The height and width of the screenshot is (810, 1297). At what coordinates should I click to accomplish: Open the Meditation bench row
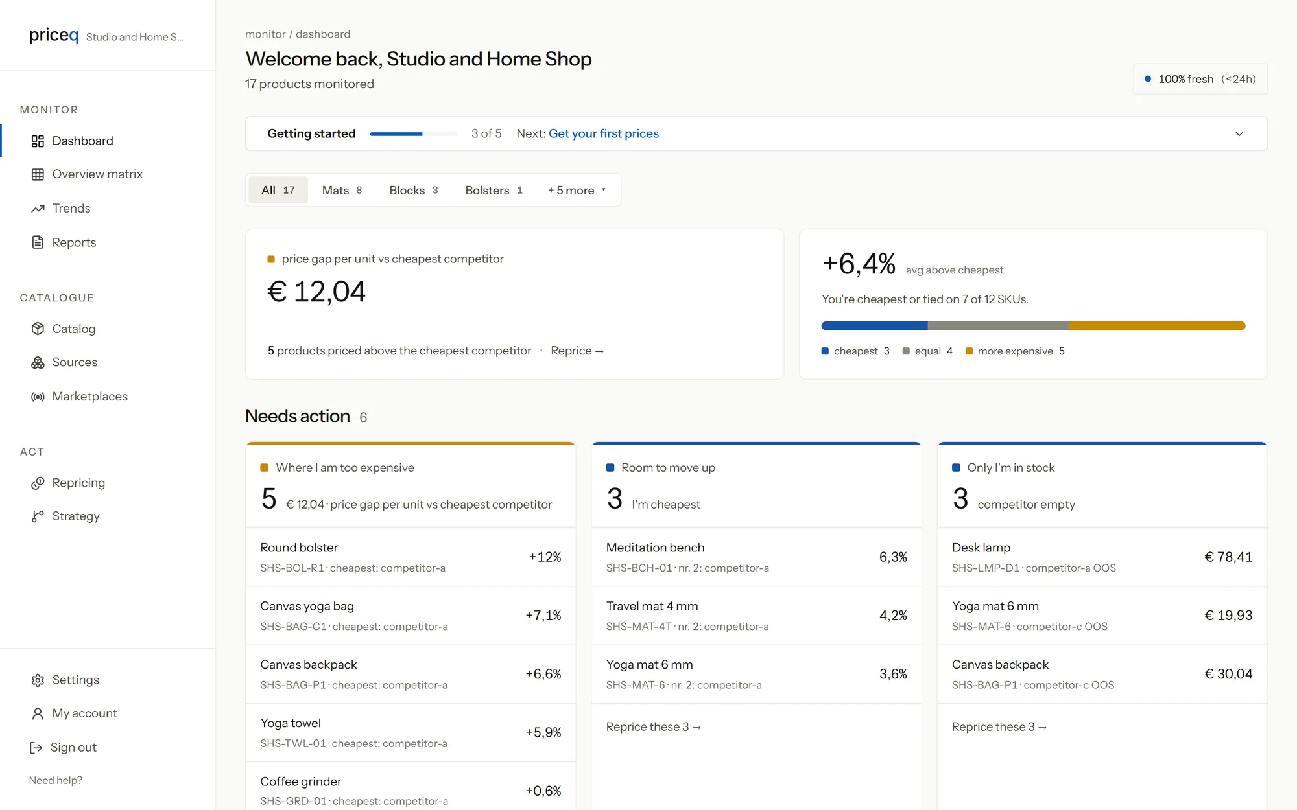[756, 557]
